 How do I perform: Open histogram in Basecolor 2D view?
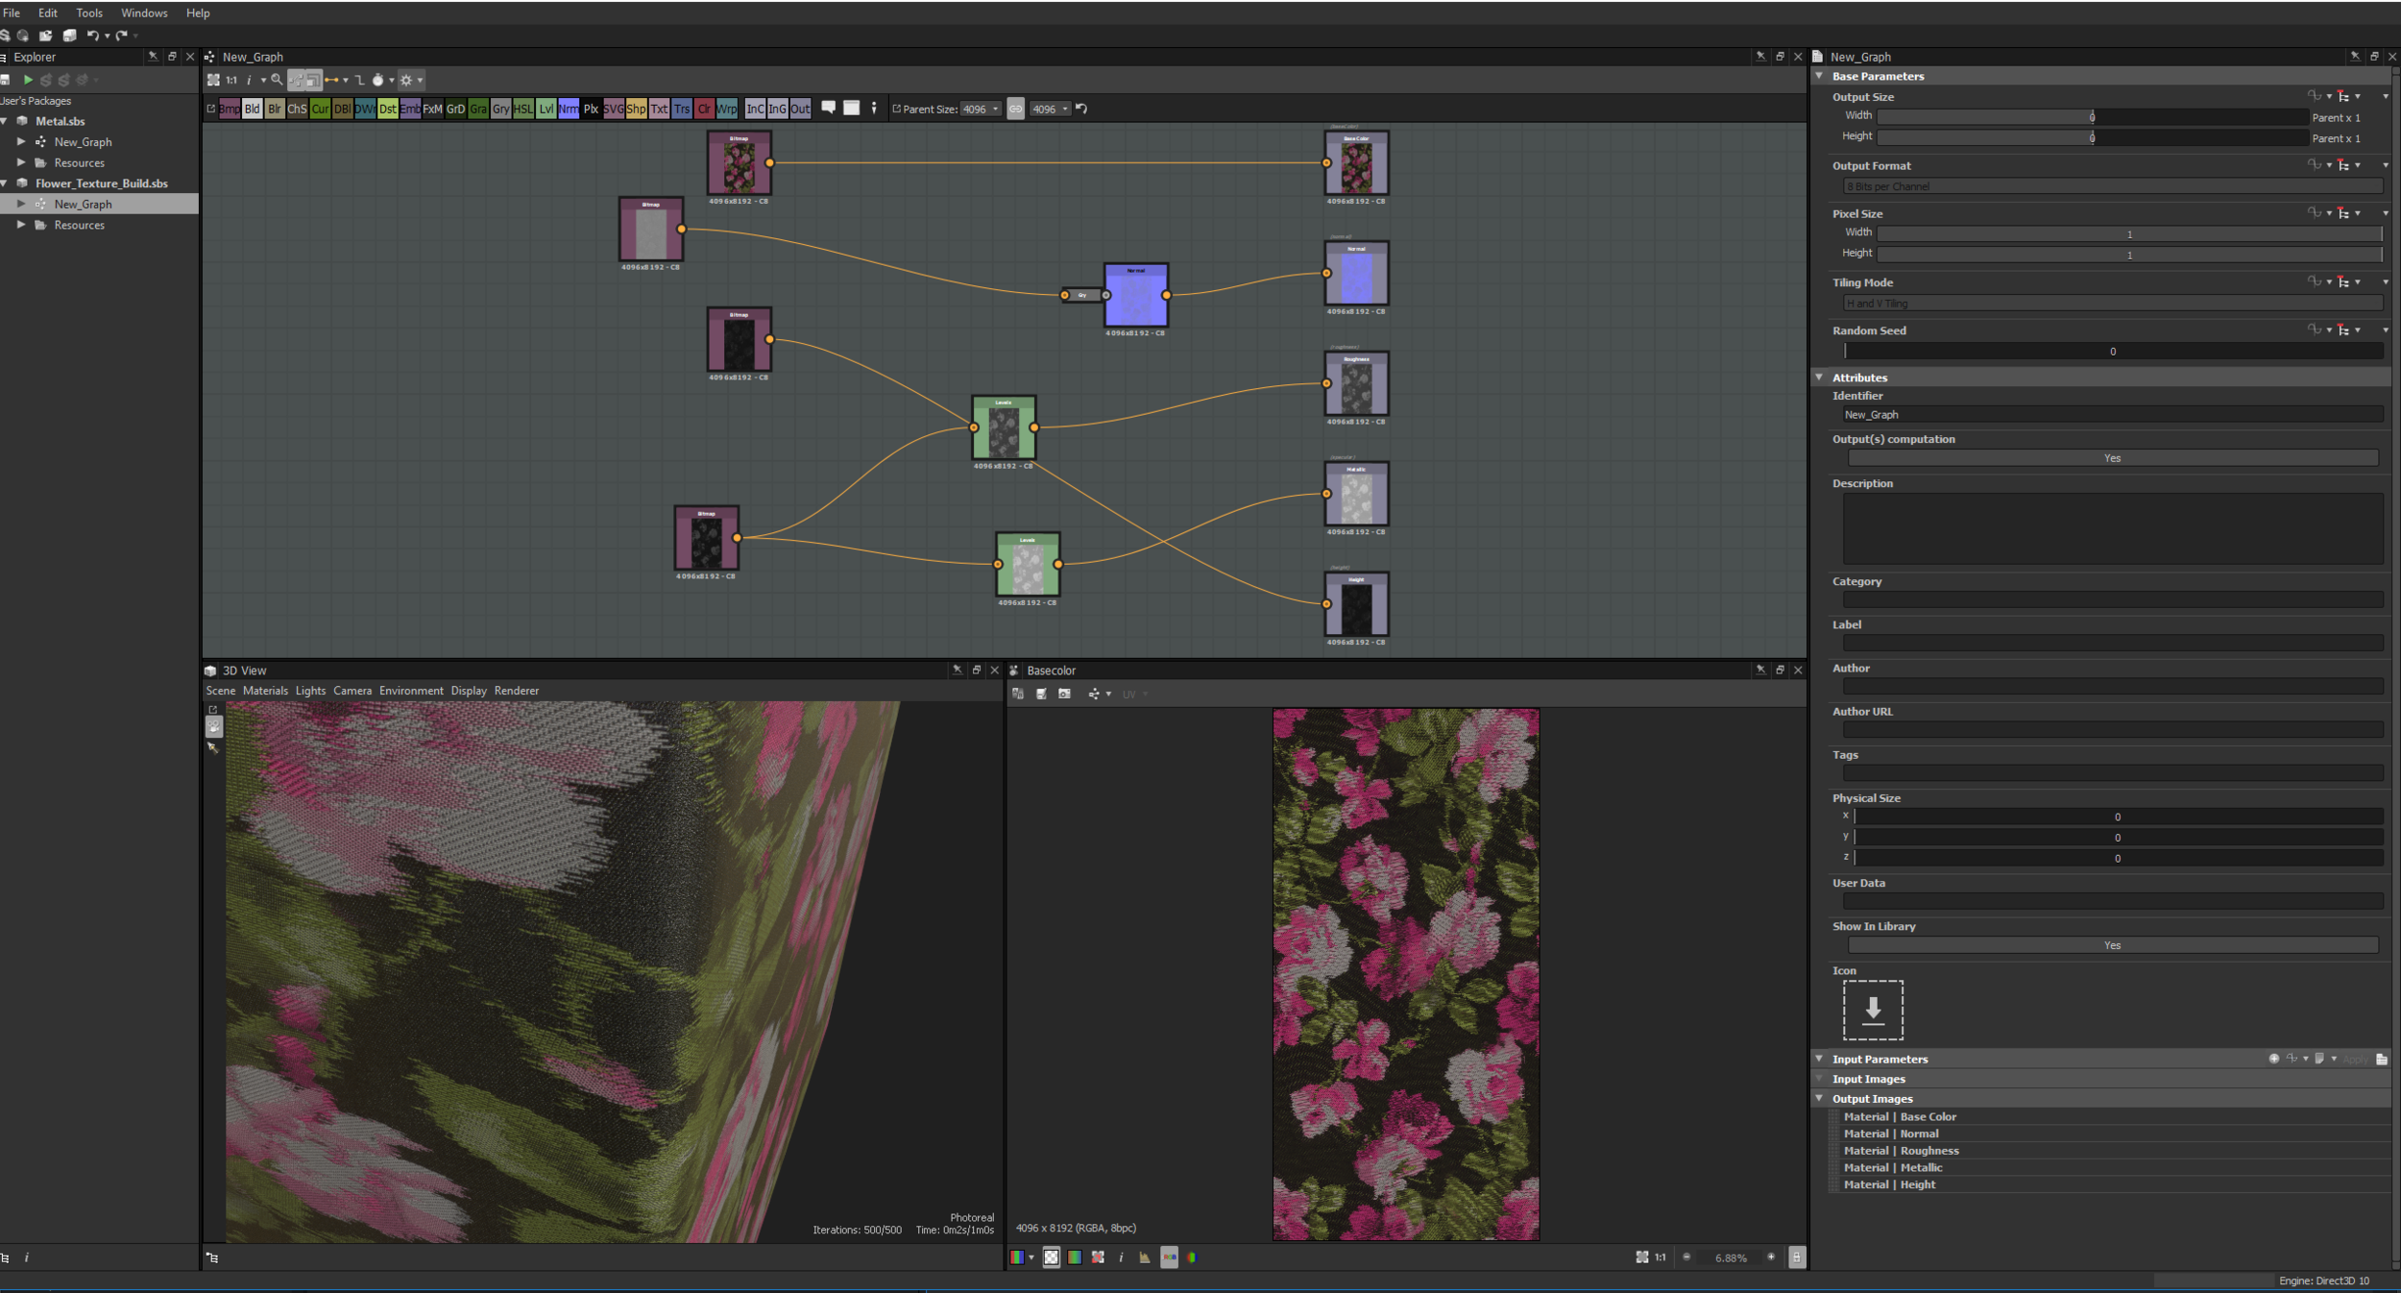(1144, 1257)
